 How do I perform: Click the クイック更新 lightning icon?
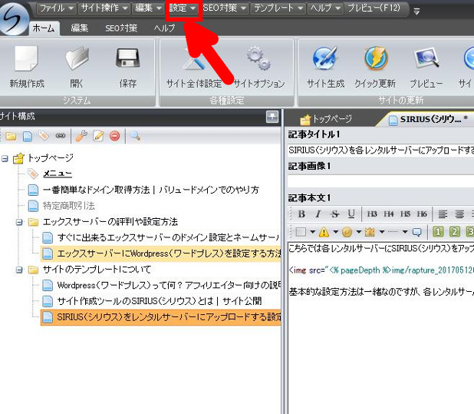[376, 58]
